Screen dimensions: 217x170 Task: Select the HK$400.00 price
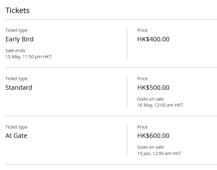pyautogui.click(x=153, y=39)
